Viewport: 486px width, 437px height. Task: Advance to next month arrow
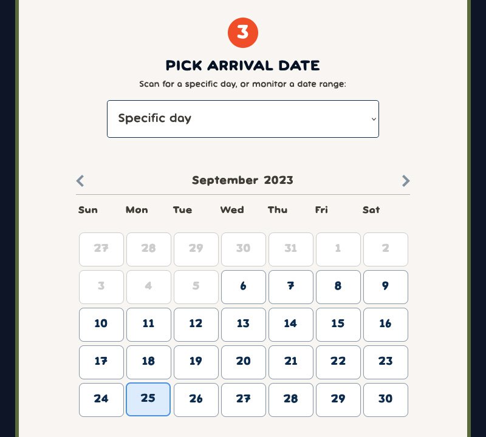click(406, 181)
